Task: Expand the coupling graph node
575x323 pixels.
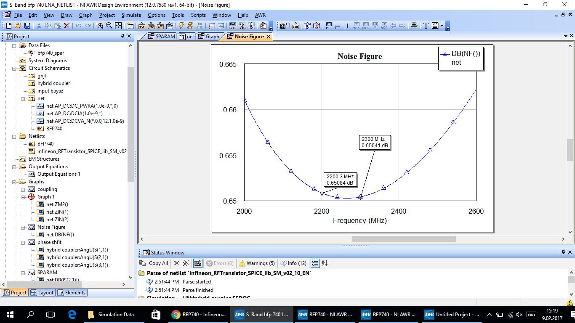Action: (x=23, y=189)
